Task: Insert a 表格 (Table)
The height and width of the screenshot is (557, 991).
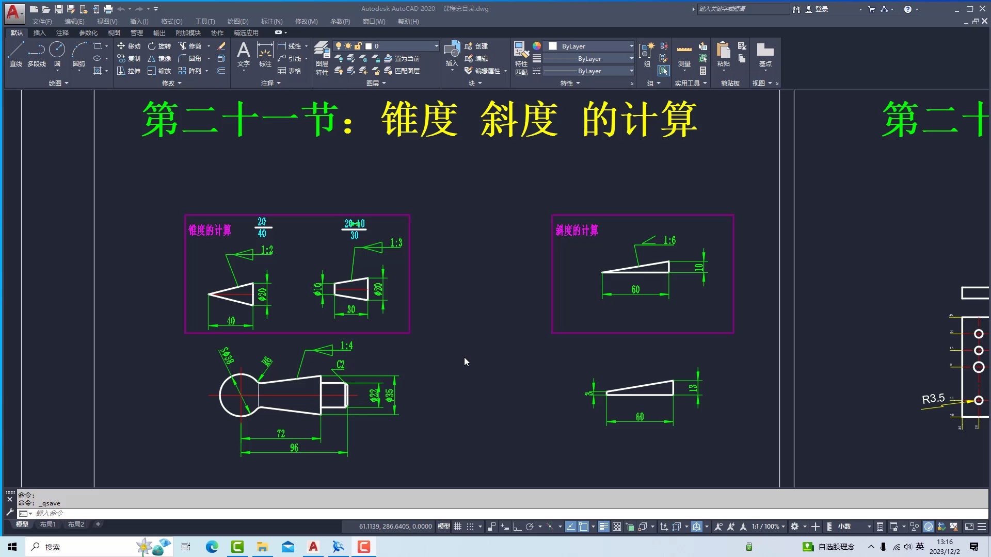Action: coord(291,71)
